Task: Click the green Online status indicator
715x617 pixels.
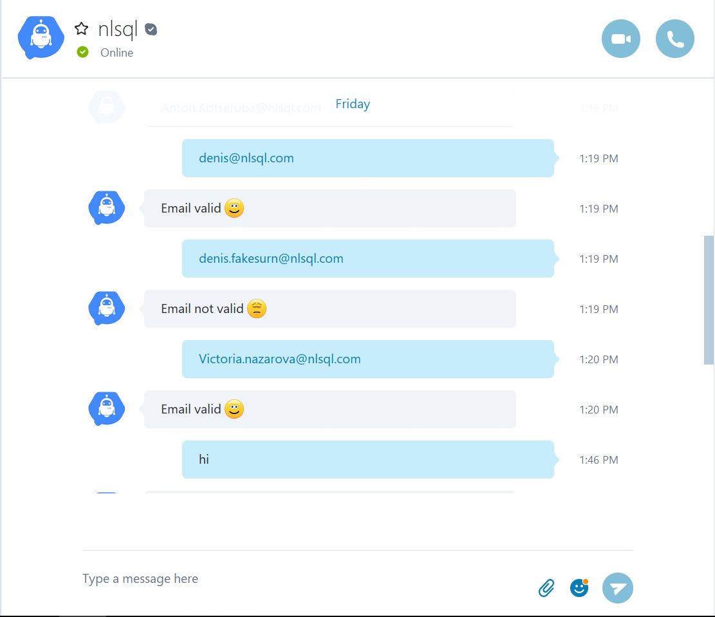Action: (x=82, y=52)
